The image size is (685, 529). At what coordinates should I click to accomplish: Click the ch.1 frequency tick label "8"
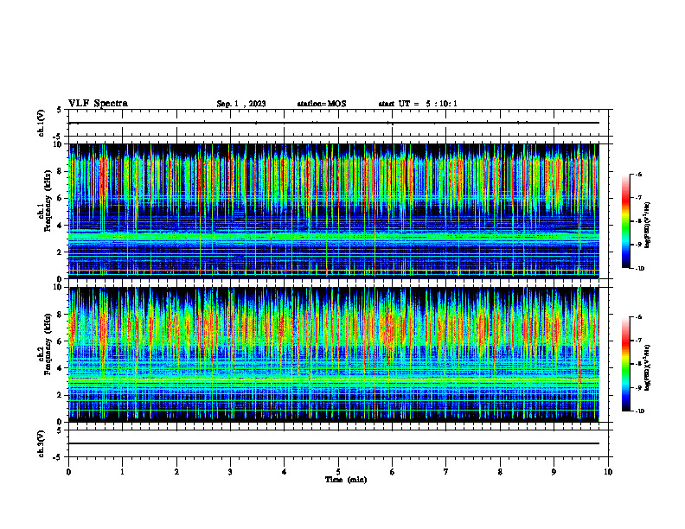tap(60, 171)
